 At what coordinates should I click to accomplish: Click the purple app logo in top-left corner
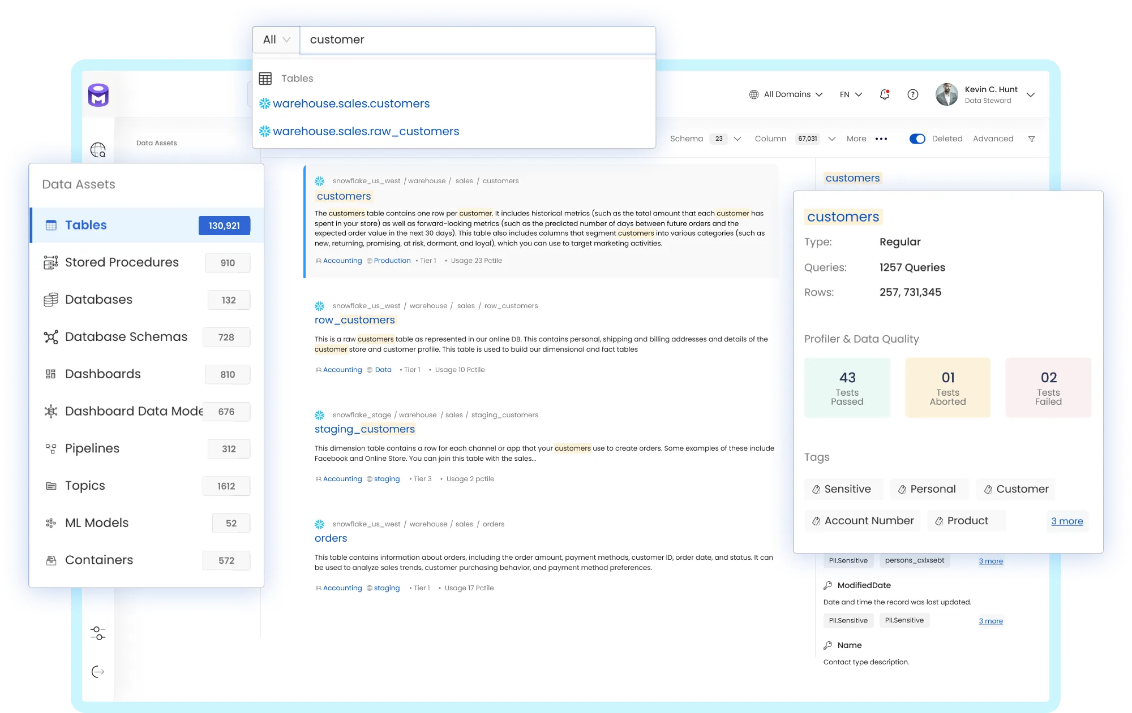98,95
